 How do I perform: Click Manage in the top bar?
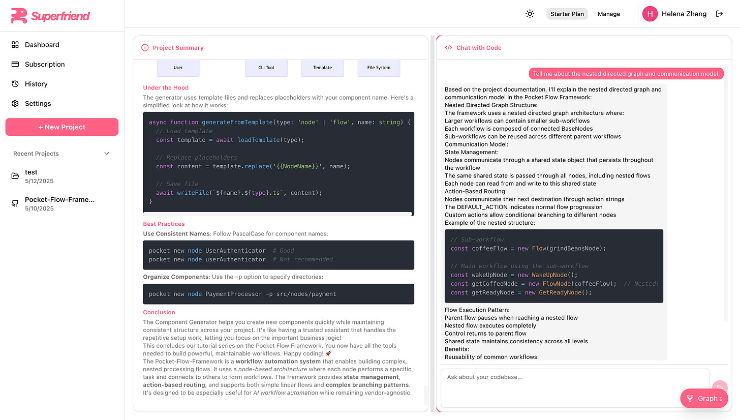609,14
